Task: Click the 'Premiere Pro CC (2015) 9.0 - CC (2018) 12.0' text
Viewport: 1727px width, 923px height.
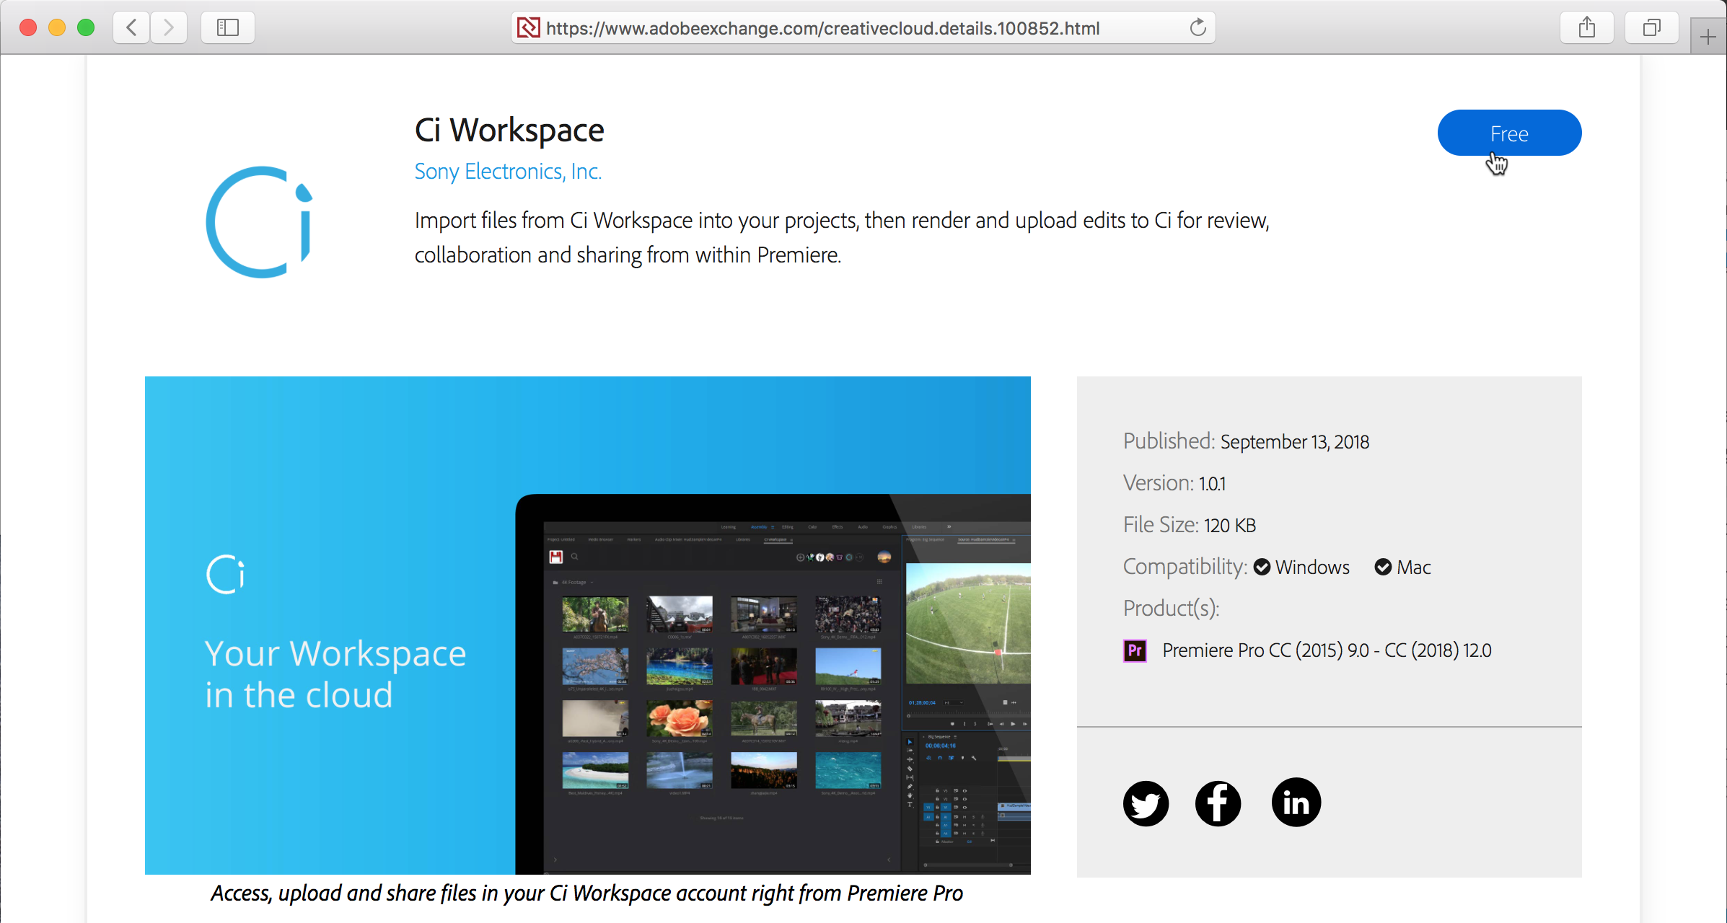Action: pyautogui.click(x=1327, y=651)
